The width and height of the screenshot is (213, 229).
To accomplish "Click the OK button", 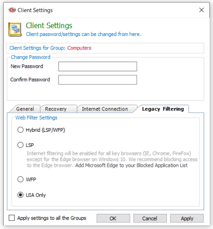I will (x=113, y=218).
